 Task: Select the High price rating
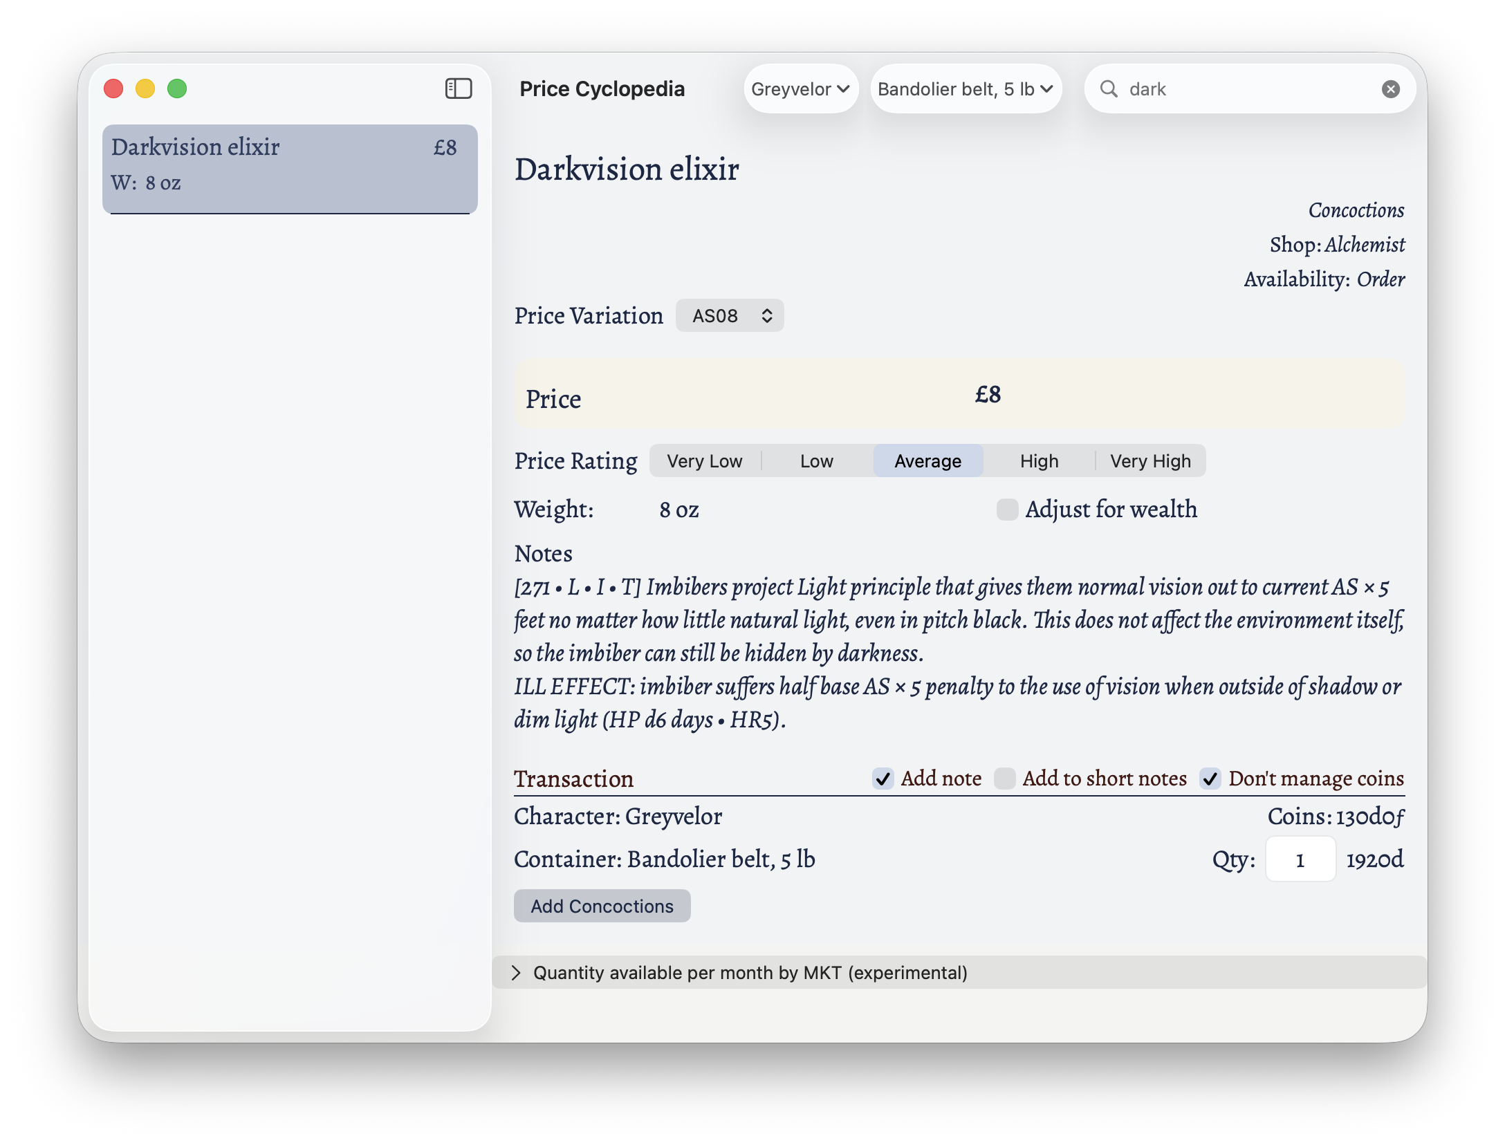pyautogui.click(x=1039, y=461)
